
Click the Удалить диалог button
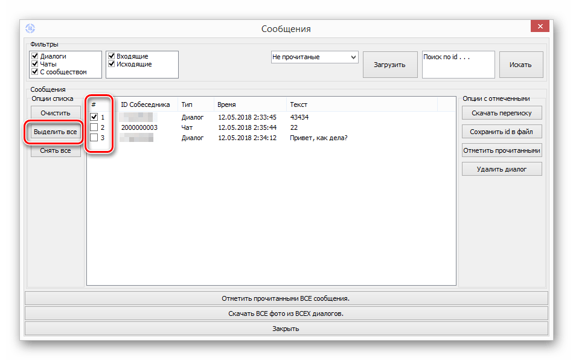[502, 169]
